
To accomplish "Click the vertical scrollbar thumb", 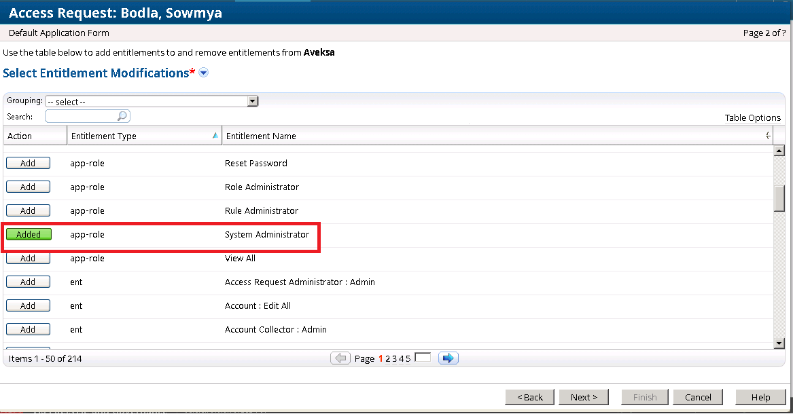I will coord(779,197).
